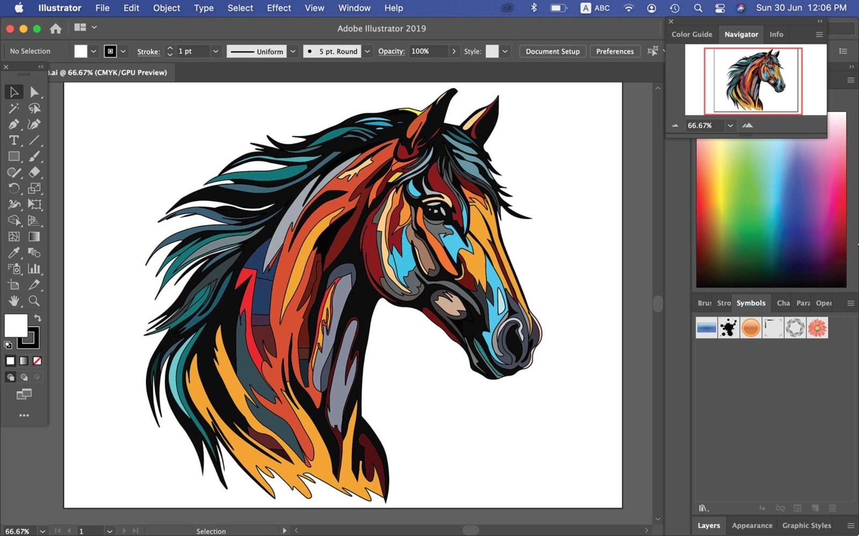This screenshot has height=536, width=859.
Task: Pick the Free Transform tool
Action: point(34,205)
